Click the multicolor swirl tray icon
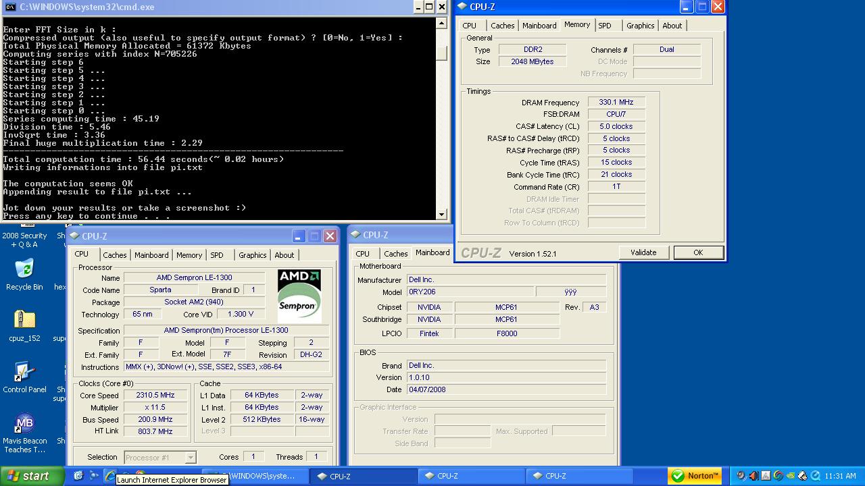This screenshot has width=865, height=486. [x=778, y=476]
